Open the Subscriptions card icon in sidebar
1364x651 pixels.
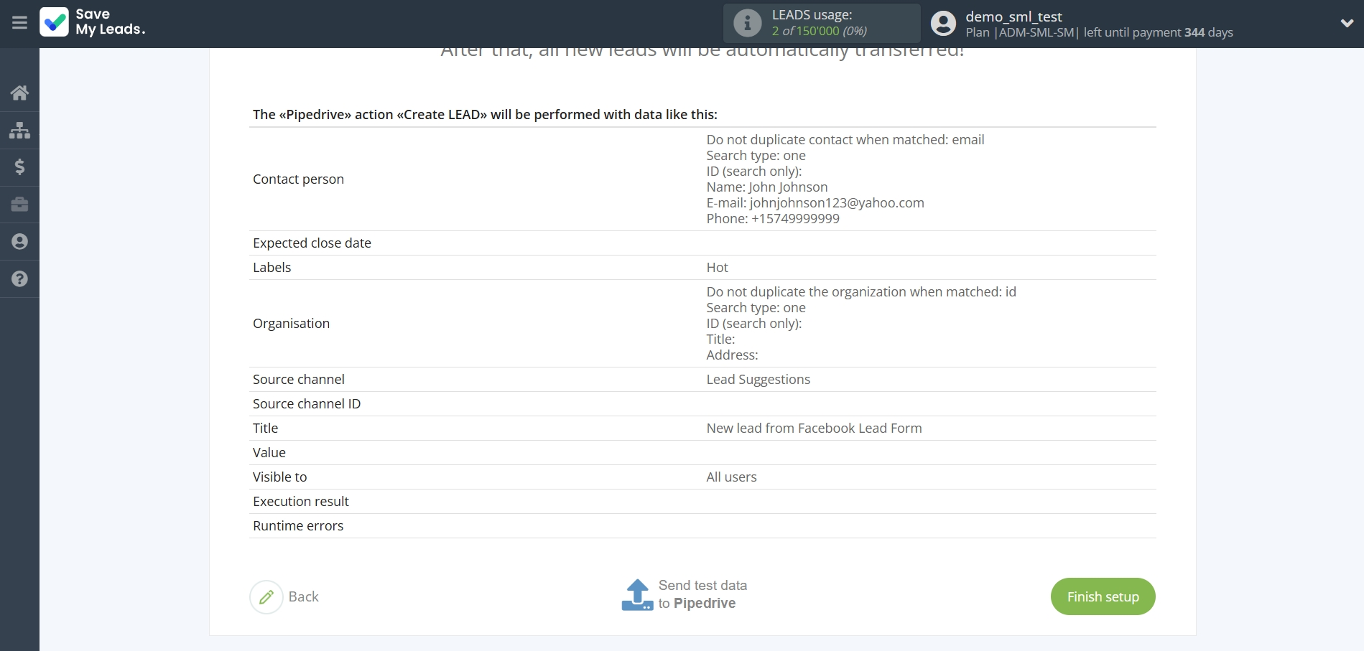coord(19,205)
